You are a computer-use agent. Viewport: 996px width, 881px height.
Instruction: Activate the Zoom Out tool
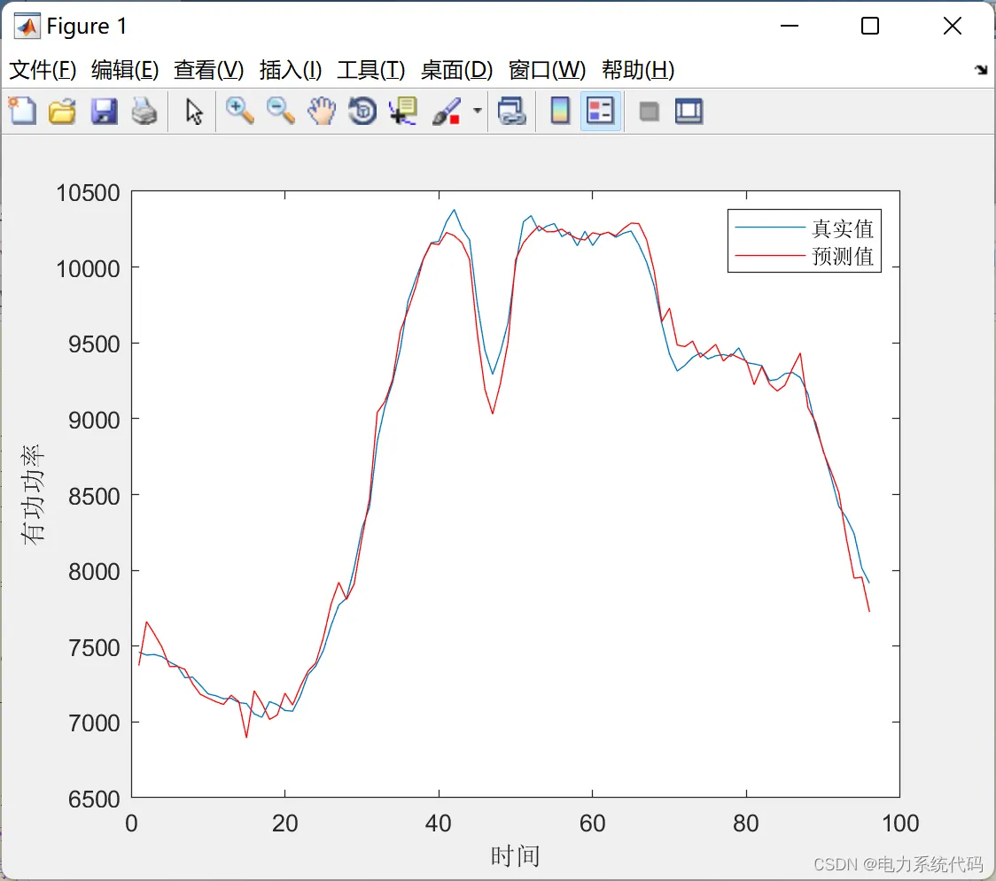[x=280, y=111]
